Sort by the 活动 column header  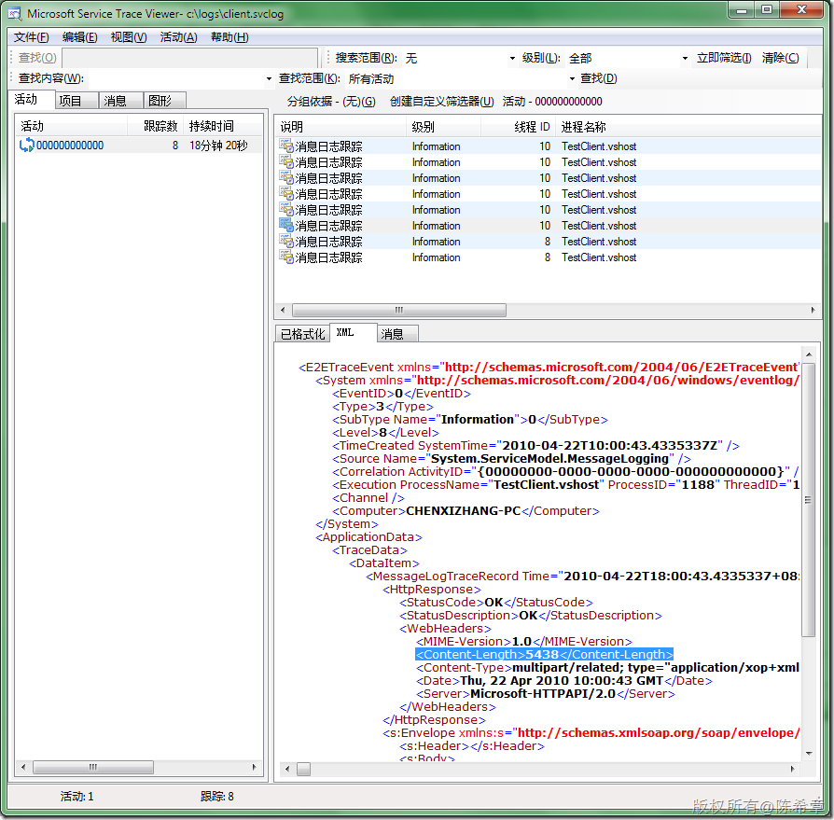click(x=72, y=126)
